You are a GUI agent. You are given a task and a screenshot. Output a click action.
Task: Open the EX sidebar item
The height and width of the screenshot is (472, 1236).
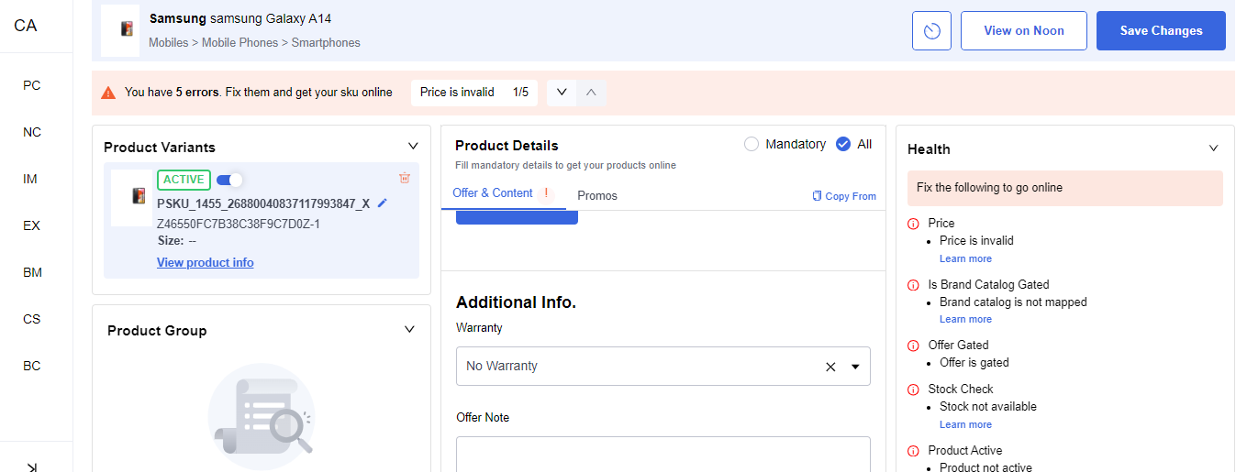point(32,225)
